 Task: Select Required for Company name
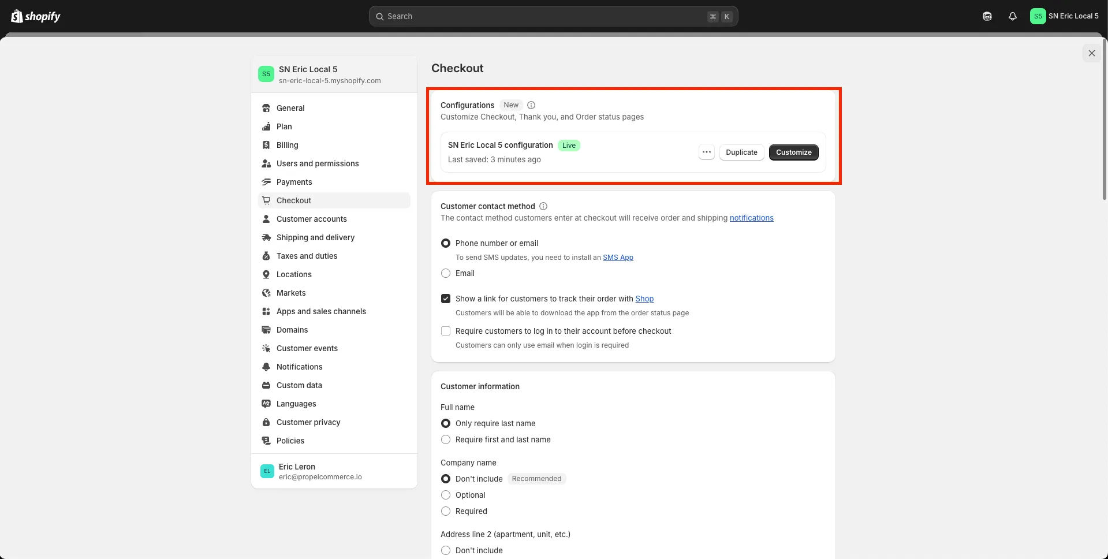446,511
